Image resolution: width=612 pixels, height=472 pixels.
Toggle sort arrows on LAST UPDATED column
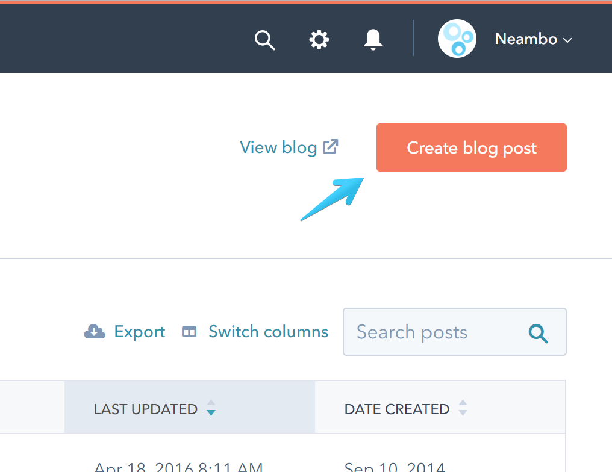pos(211,409)
